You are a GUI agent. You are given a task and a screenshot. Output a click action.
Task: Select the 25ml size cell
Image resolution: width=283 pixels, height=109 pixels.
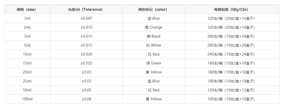point(27,81)
